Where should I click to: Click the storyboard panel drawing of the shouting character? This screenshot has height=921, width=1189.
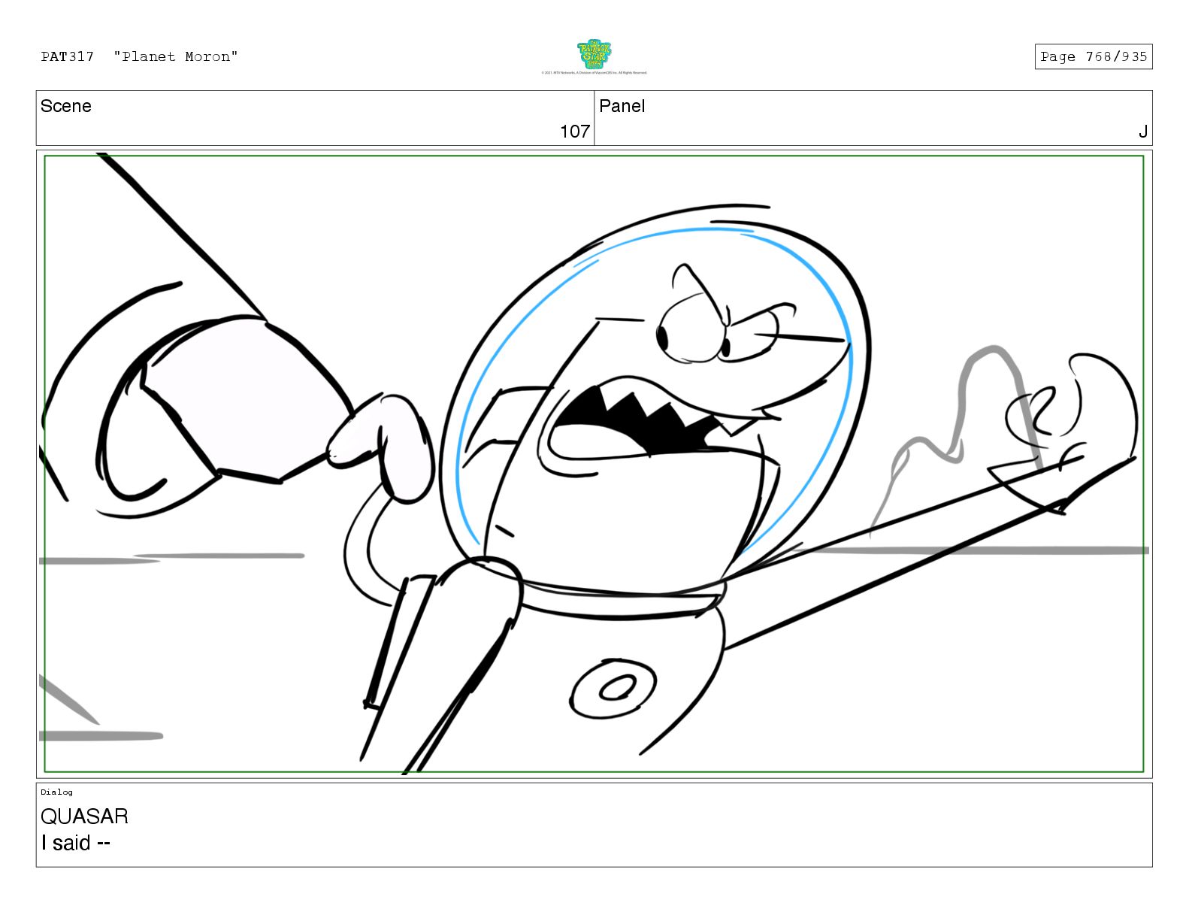[594, 464]
